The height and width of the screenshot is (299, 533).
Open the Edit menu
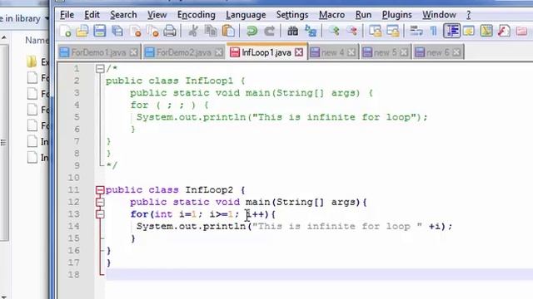click(92, 15)
